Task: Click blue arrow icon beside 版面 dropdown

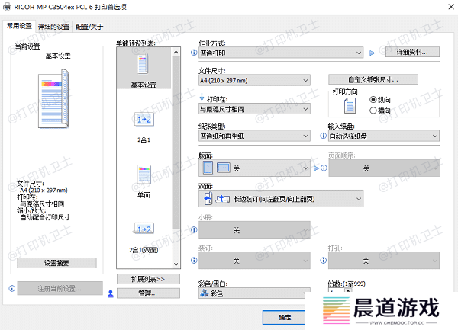Action: click(x=316, y=168)
